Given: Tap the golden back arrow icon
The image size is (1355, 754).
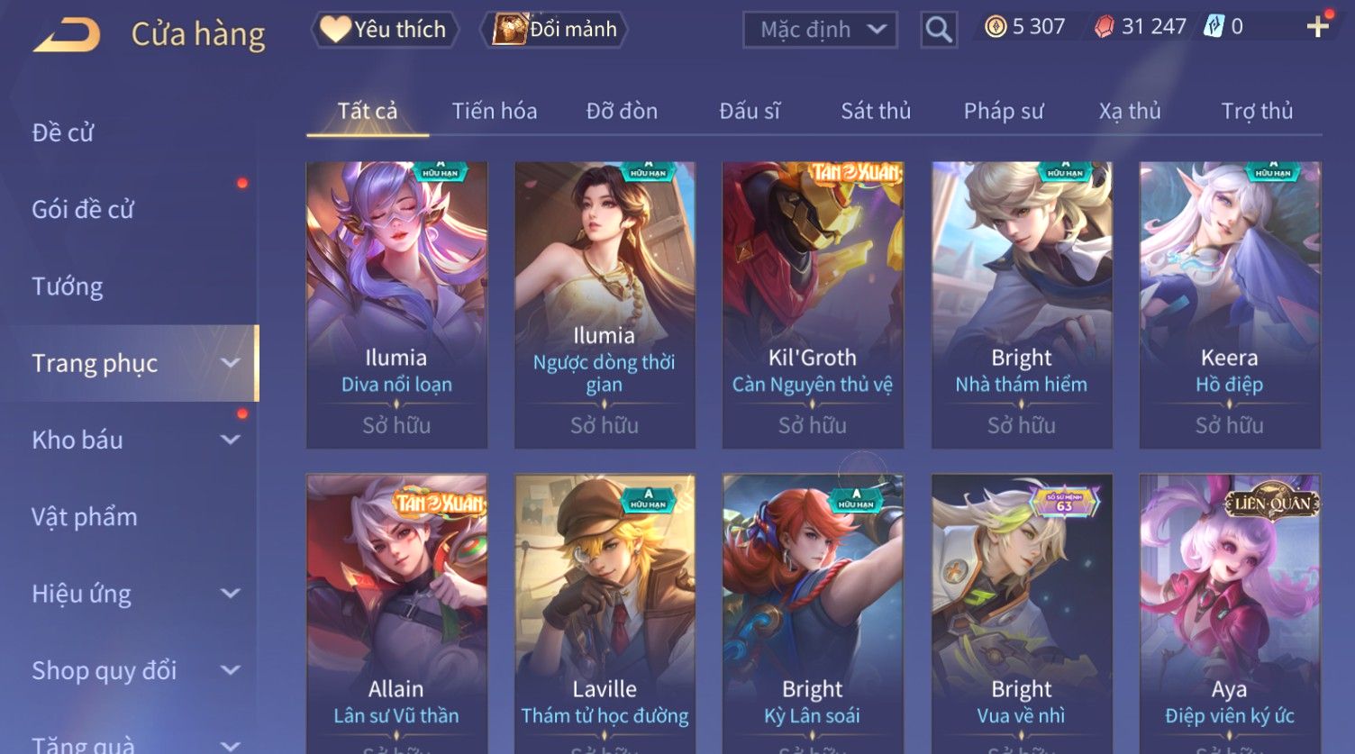Looking at the screenshot, I should click(x=68, y=35).
